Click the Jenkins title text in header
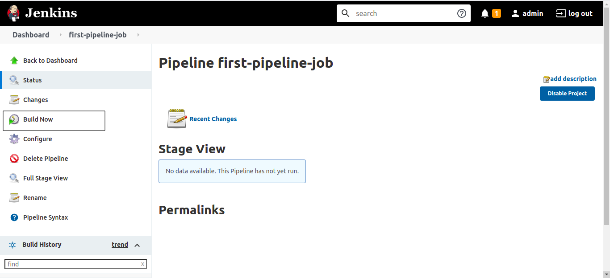Image resolution: width=610 pixels, height=278 pixels. tap(51, 13)
